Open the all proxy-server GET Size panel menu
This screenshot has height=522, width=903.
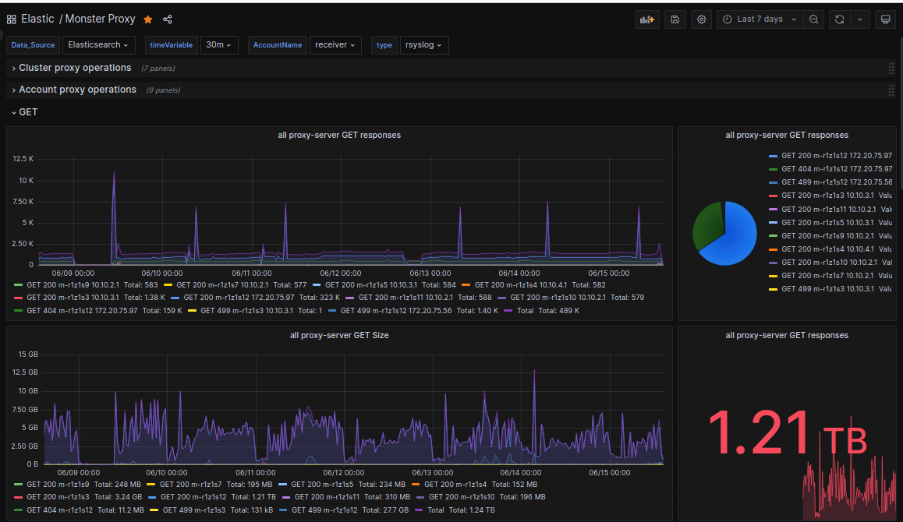coord(339,335)
